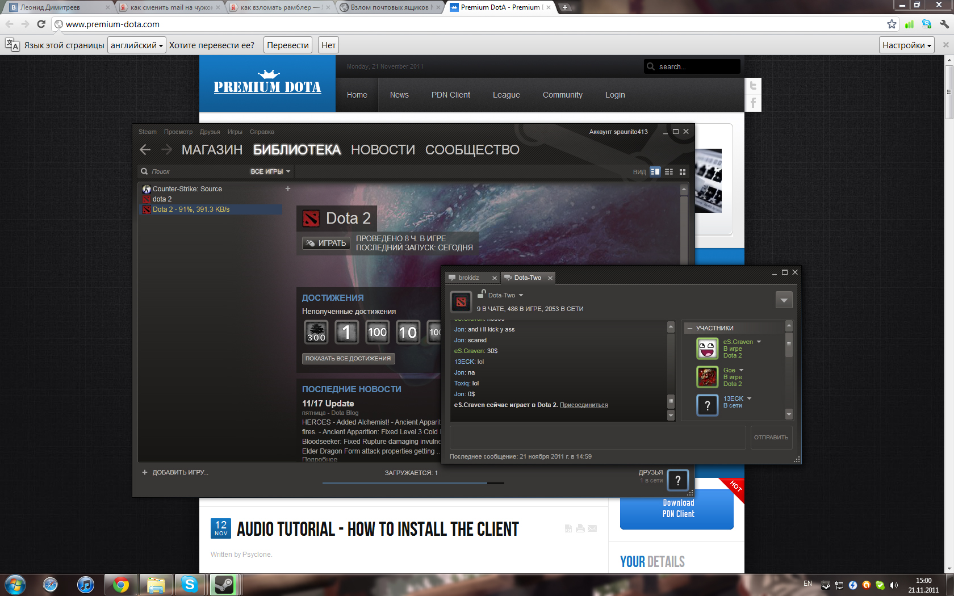Open the chat options dropdown arrow button
Screen dimensions: 954x596
pos(784,300)
